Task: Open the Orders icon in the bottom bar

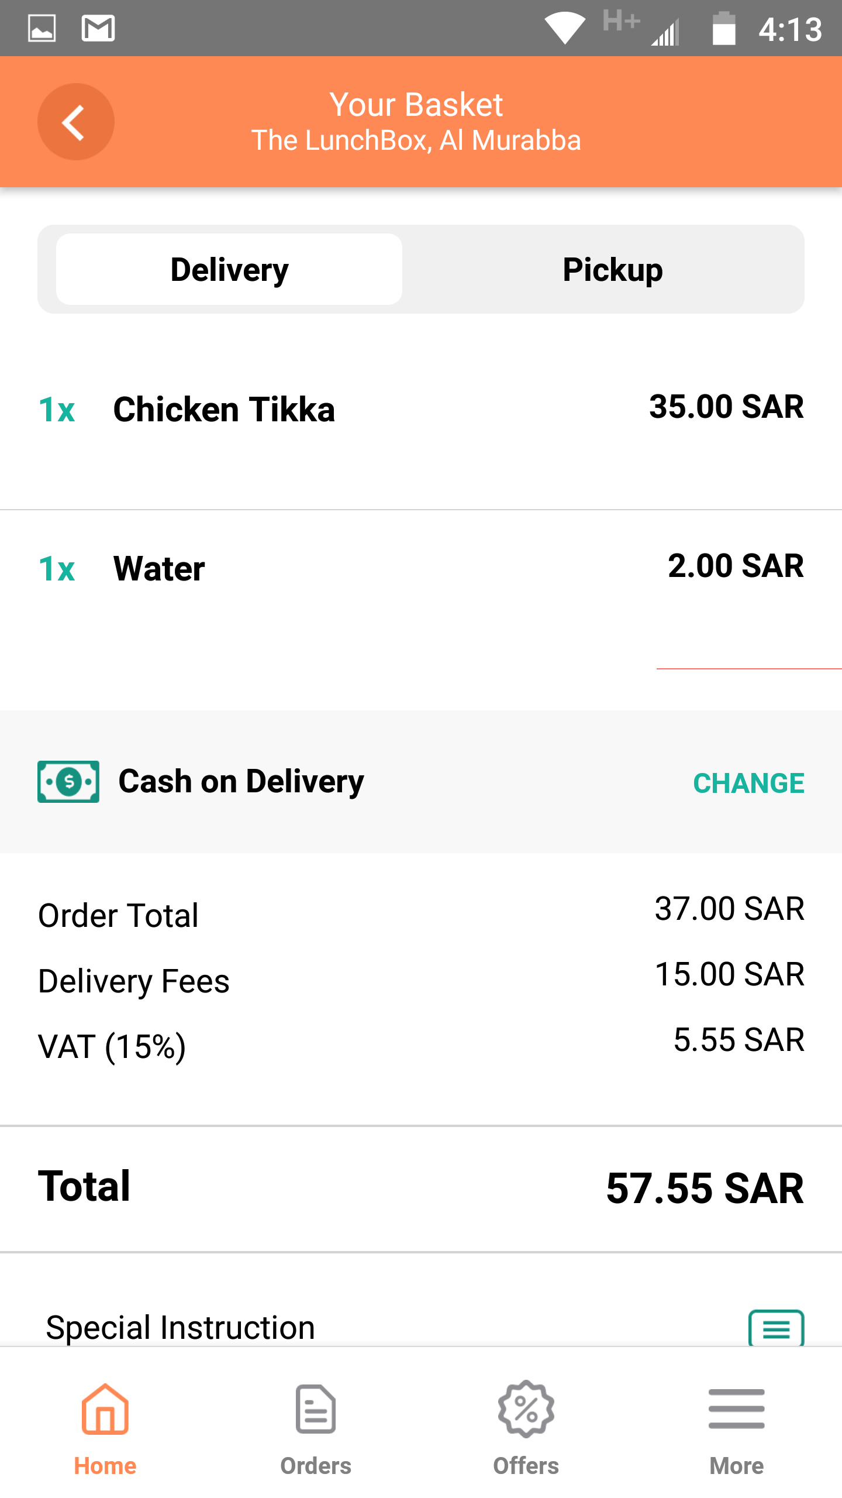Action: 316,1409
